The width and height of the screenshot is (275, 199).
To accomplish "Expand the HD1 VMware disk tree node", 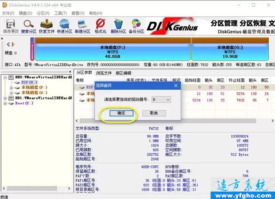I will click(x=5, y=98).
